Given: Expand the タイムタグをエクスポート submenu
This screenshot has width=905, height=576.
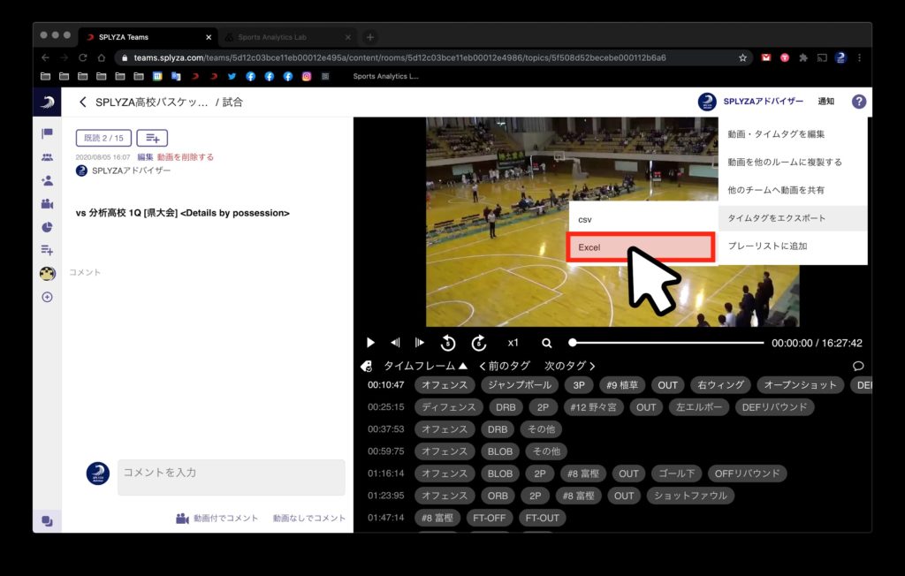Looking at the screenshot, I should coord(793,218).
